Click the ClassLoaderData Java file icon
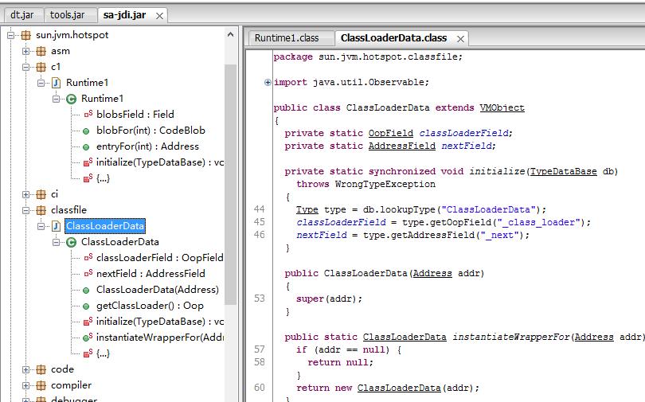 56,227
